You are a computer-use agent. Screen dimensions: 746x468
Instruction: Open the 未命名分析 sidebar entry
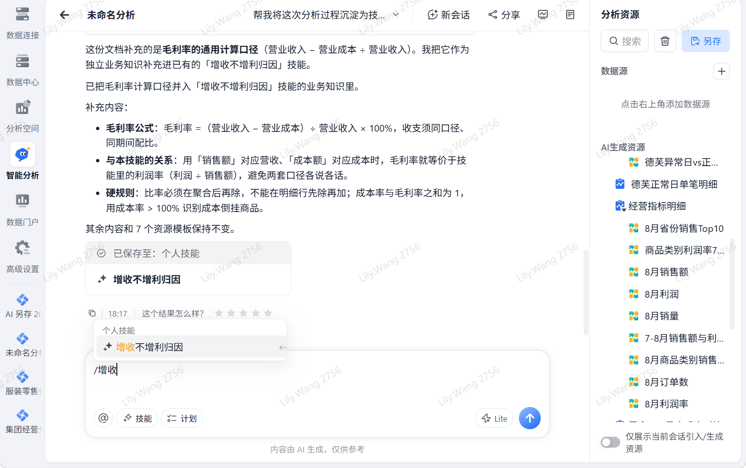(22, 345)
